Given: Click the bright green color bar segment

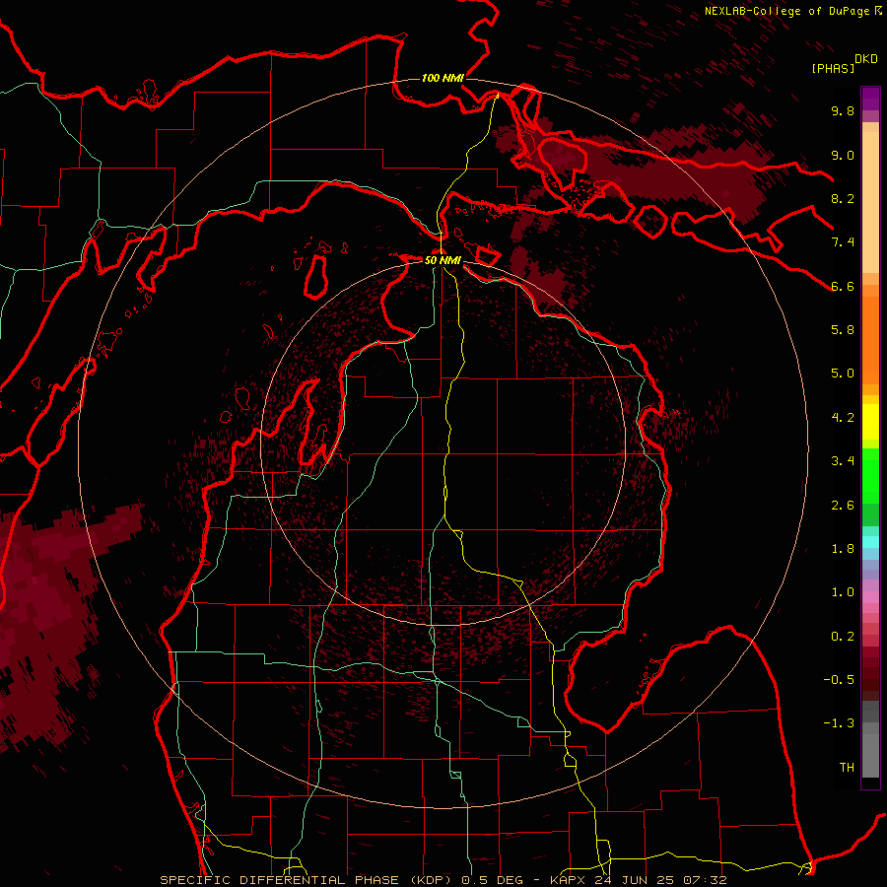Looking at the screenshot, I should click(870, 475).
